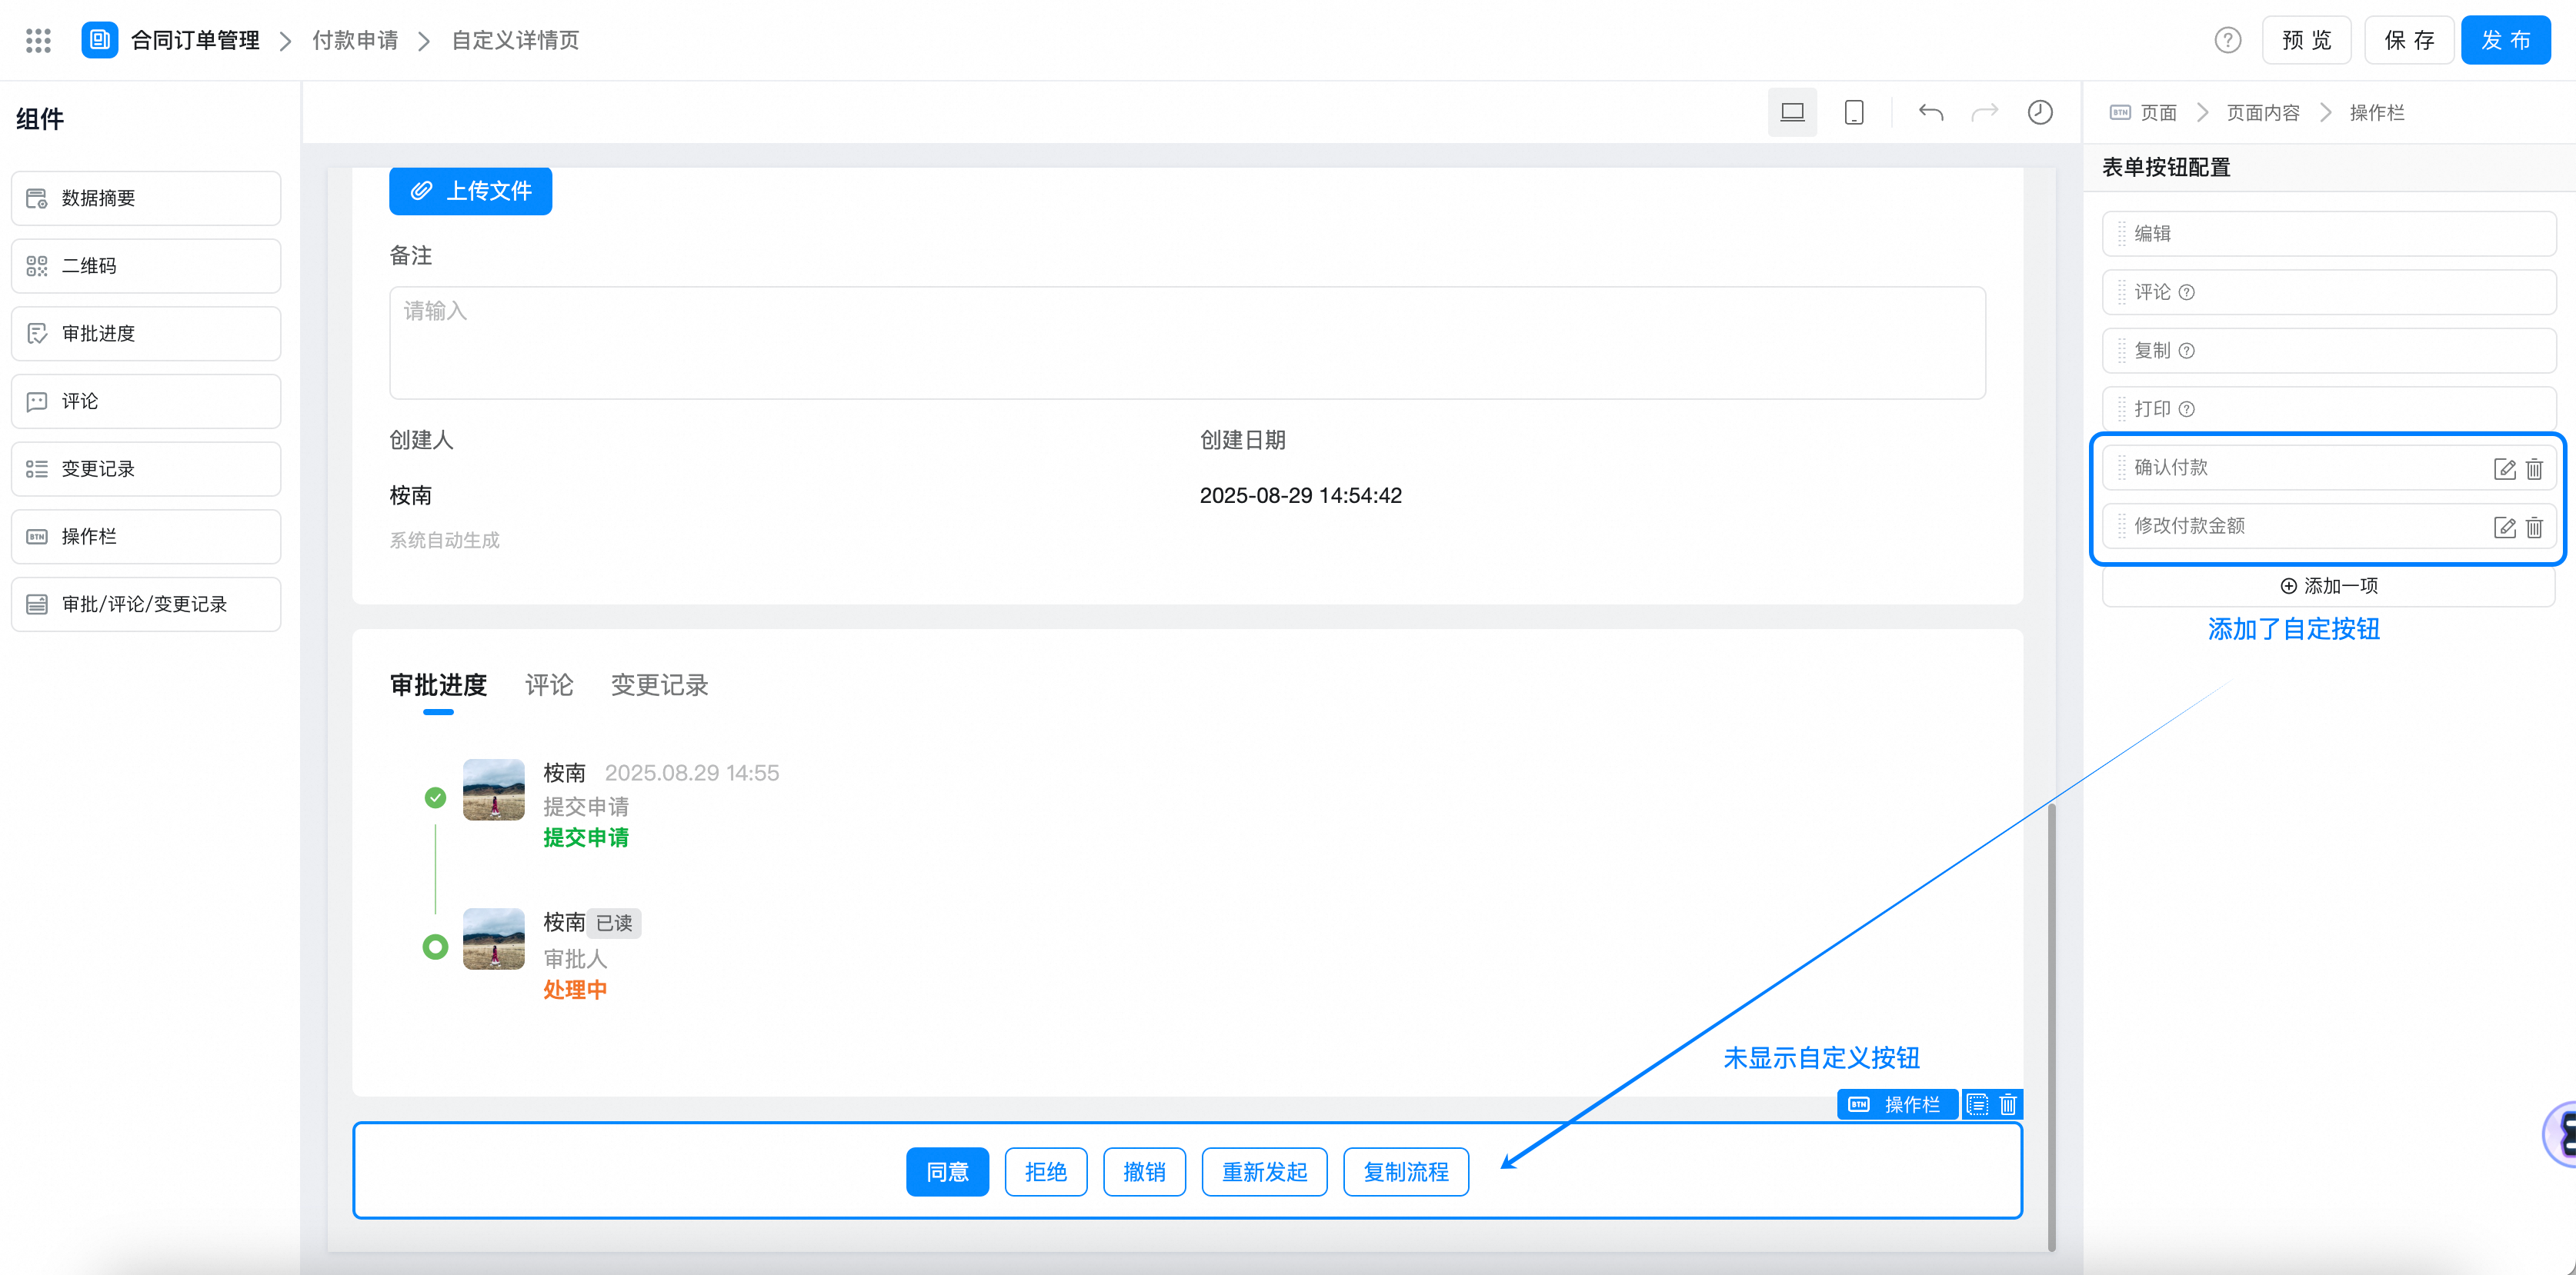This screenshot has height=1275, width=2576.
Task: Click the help question mark icon
Action: coord(2227,40)
